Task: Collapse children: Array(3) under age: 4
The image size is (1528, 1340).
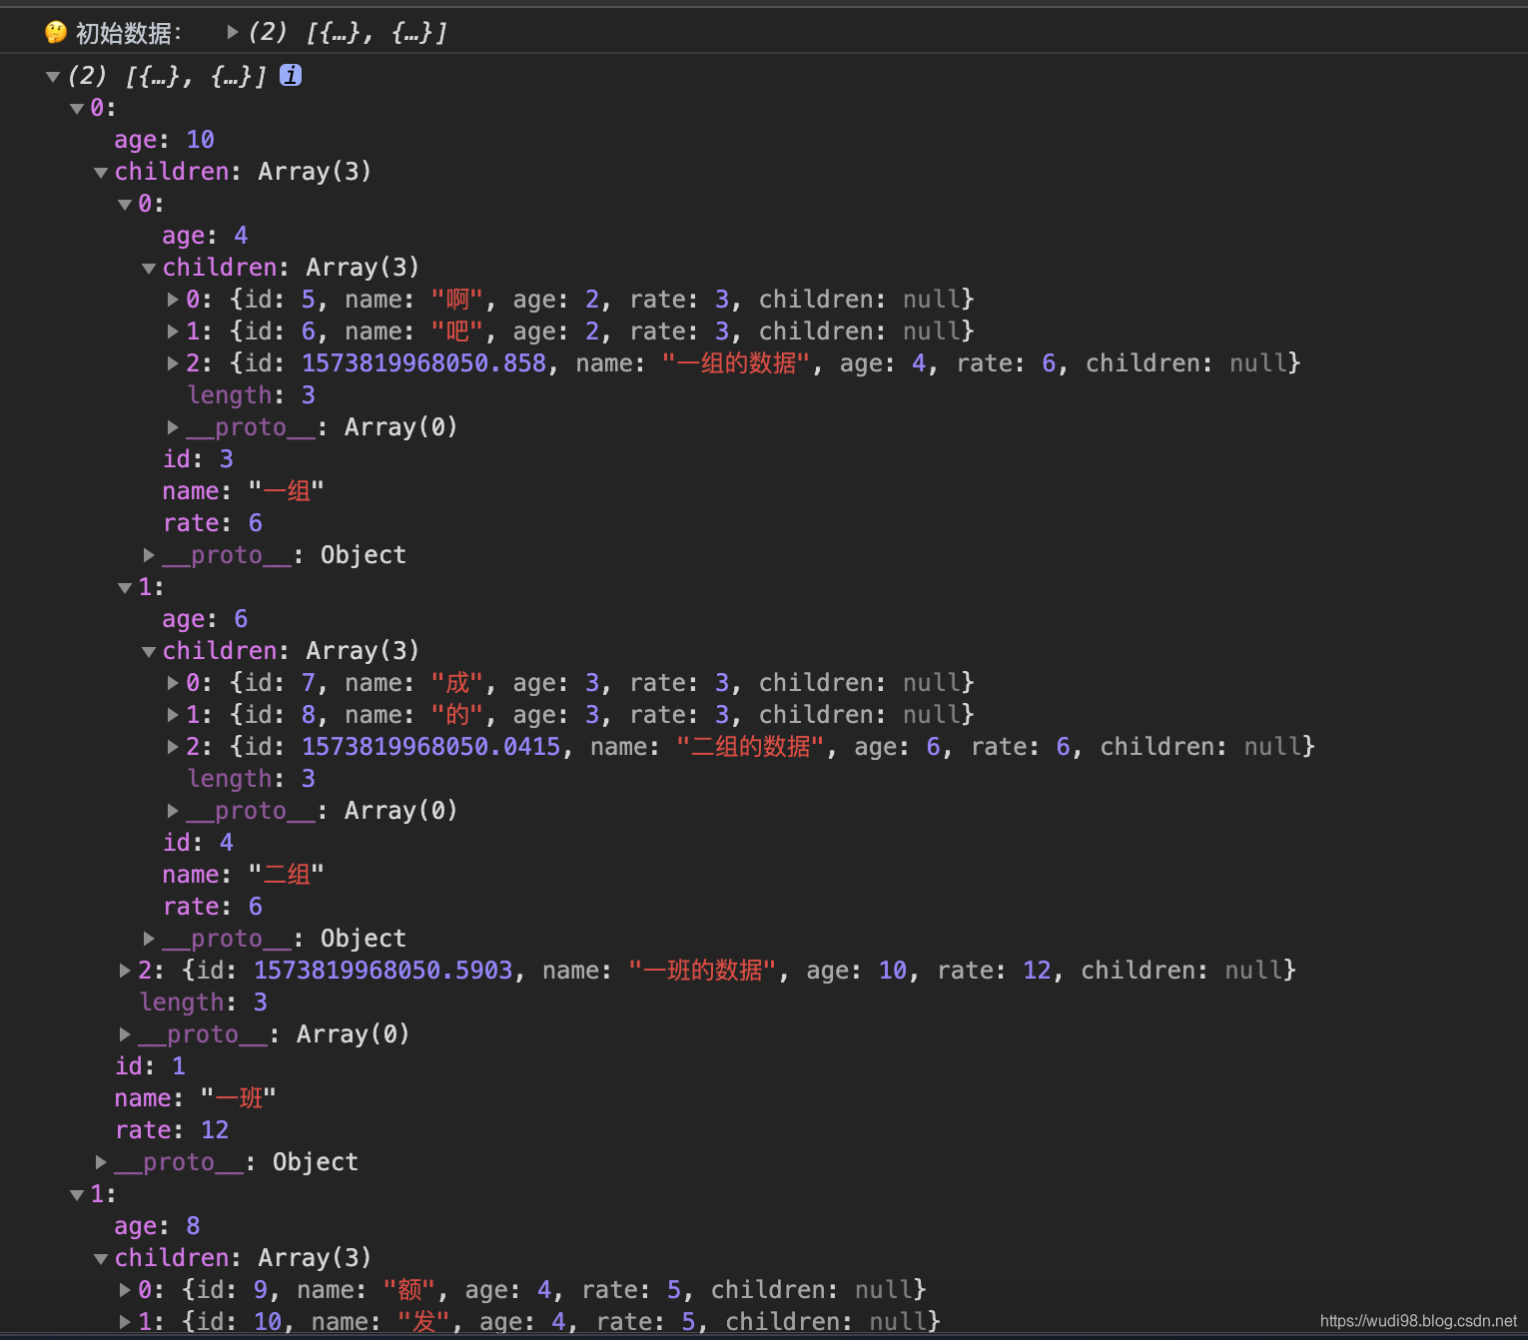Action: (149, 268)
